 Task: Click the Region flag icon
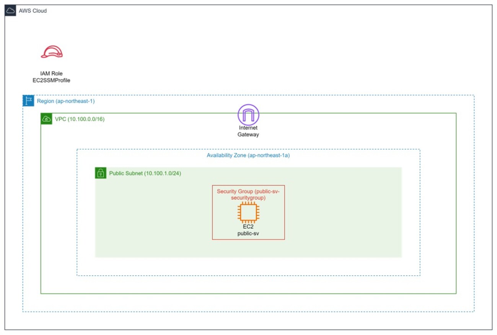(28, 101)
